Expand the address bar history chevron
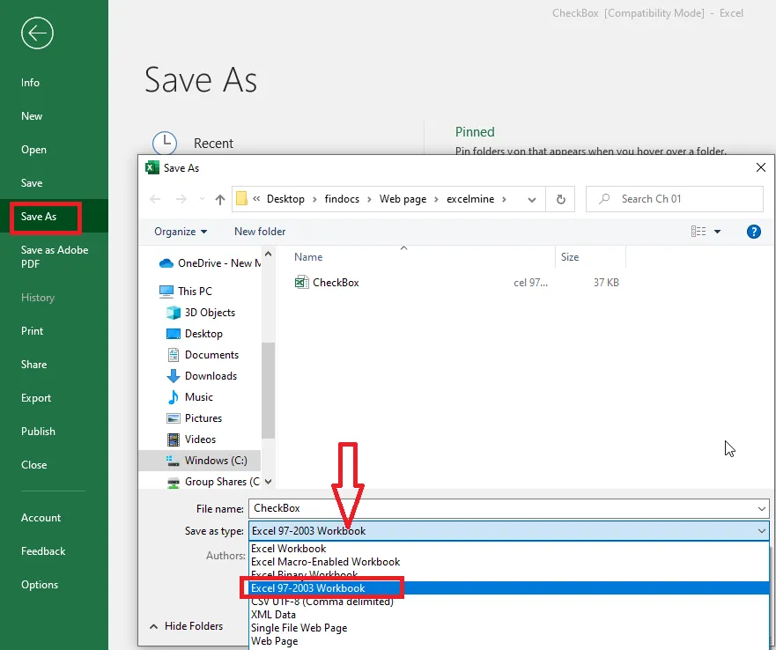 [x=531, y=200]
